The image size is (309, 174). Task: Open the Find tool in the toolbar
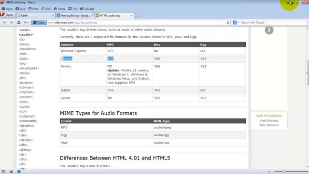pos(46,9)
